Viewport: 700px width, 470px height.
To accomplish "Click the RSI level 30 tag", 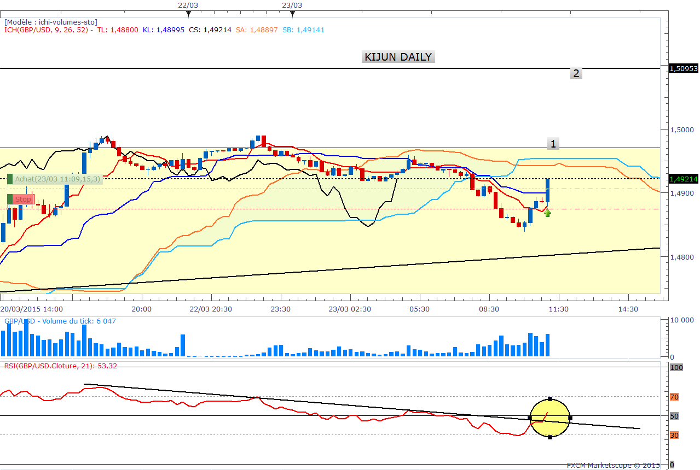I will click(674, 435).
